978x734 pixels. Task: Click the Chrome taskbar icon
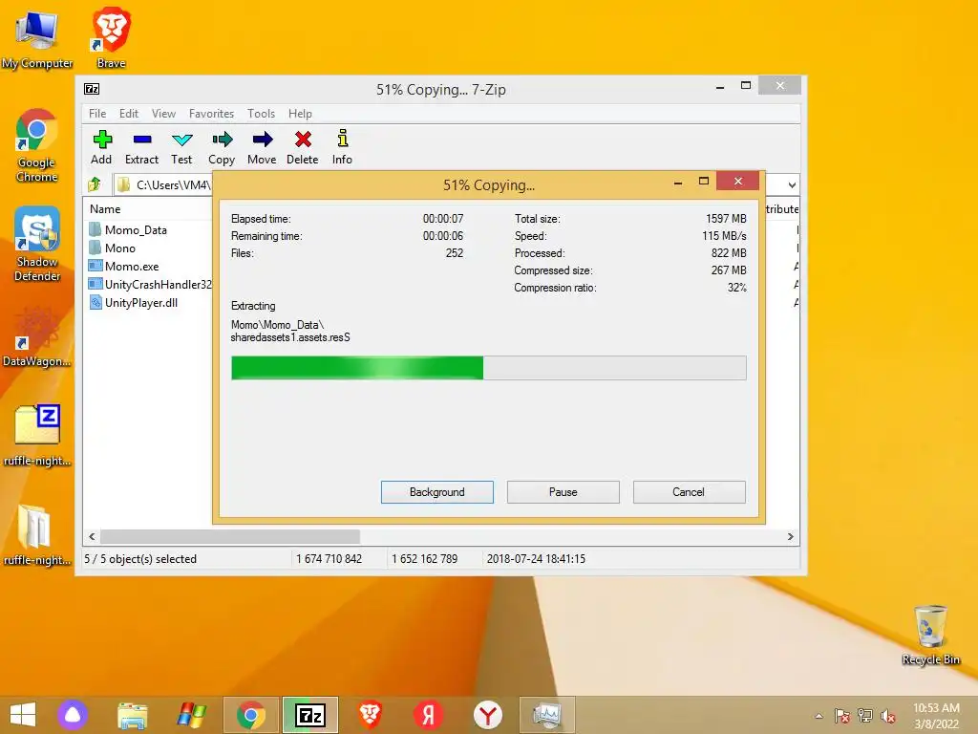(251, 715)
